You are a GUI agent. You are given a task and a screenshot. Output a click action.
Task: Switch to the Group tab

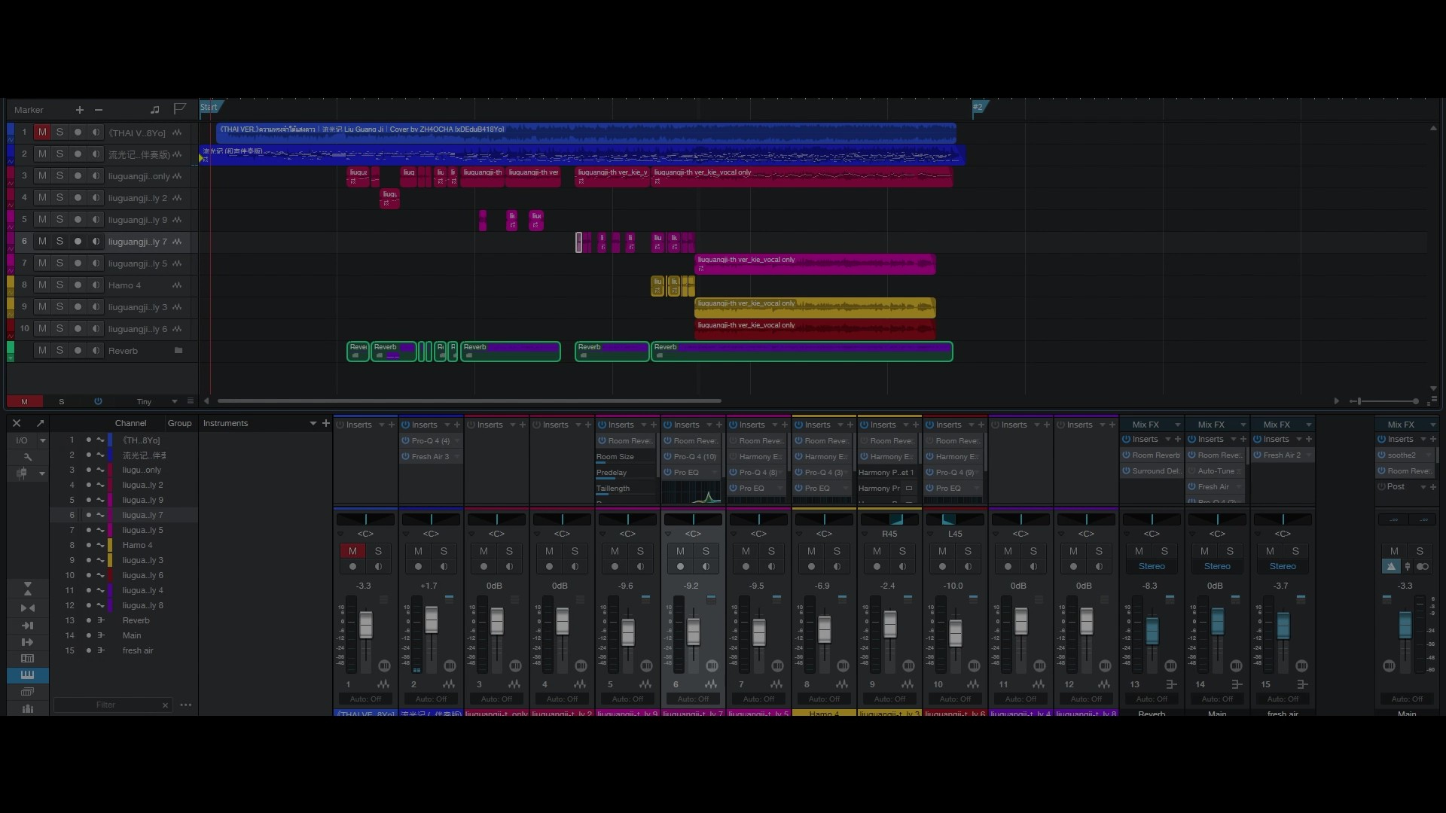tap(179, 423)
